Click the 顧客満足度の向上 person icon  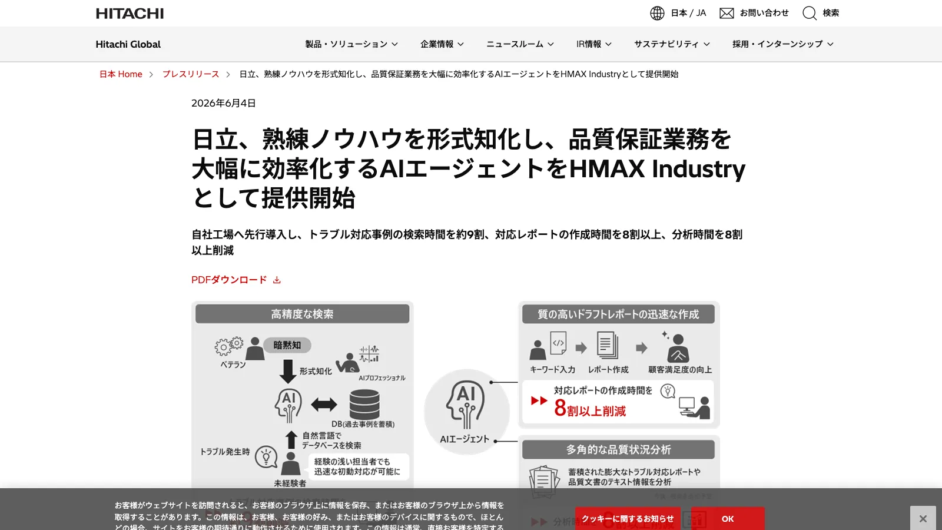click(678, 347)
